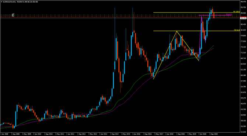Click the current price label on scale

pos(243,18)
